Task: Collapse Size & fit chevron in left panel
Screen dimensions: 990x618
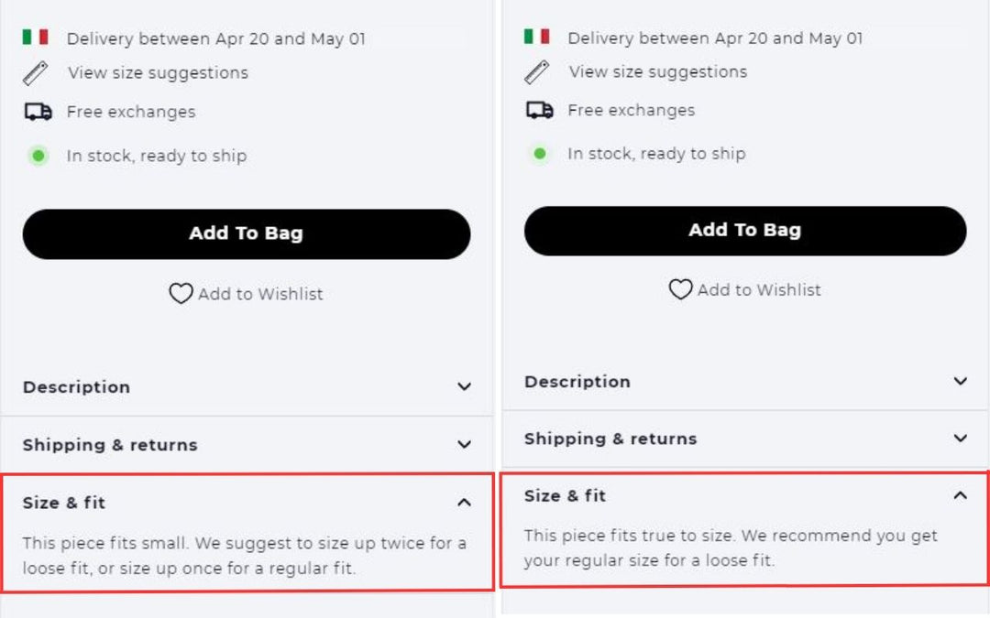Action: (x=464, y=503)
